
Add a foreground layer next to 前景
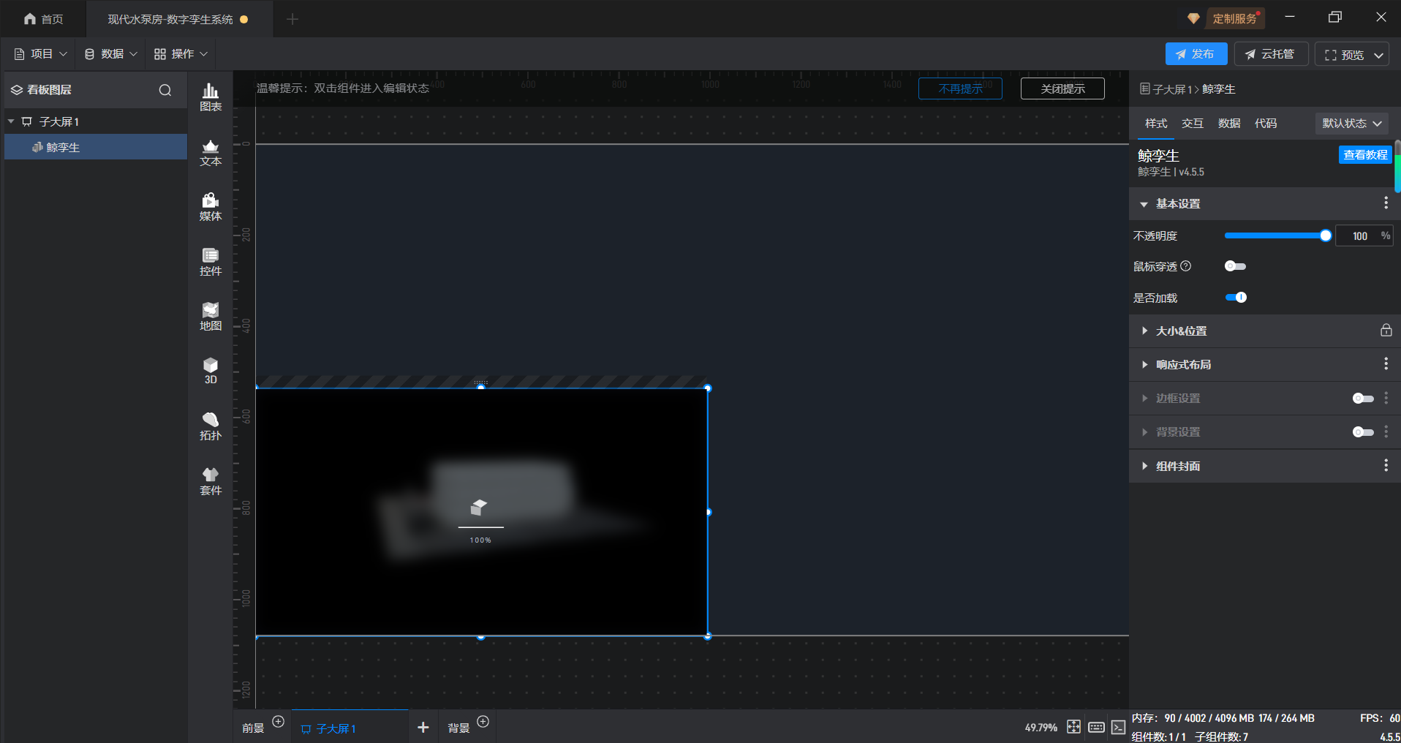coord(278,722)
